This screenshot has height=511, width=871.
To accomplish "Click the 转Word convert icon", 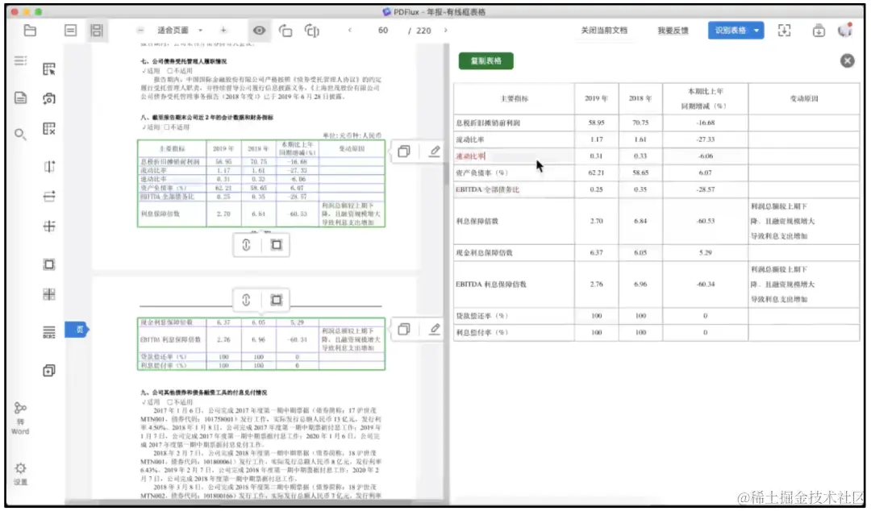I will click(x=20, y=418).
